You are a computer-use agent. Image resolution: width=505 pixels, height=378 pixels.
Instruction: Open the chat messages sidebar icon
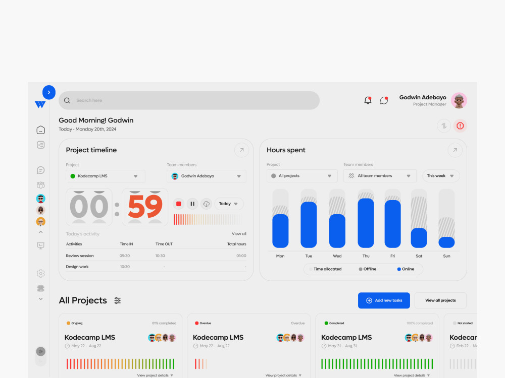pyautogui.click(x=40, y=170)
